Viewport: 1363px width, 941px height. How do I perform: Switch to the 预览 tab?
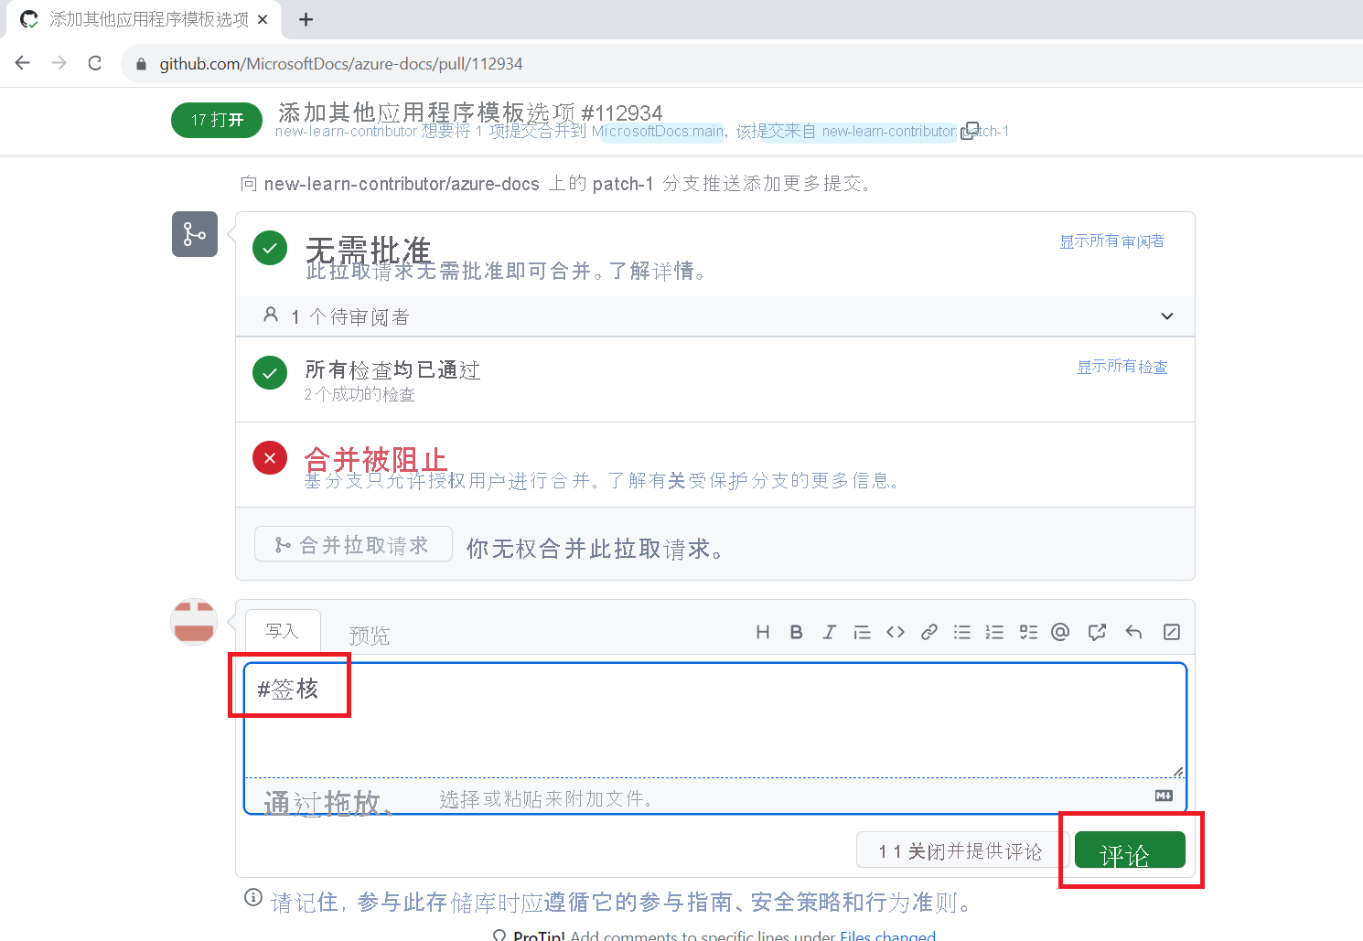click(369, 636)
